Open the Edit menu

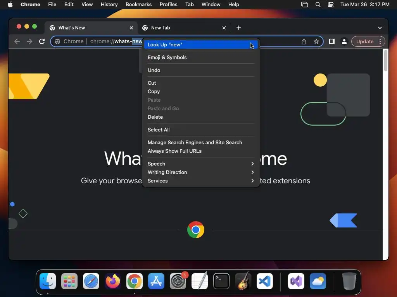click(x=69, y=5)
